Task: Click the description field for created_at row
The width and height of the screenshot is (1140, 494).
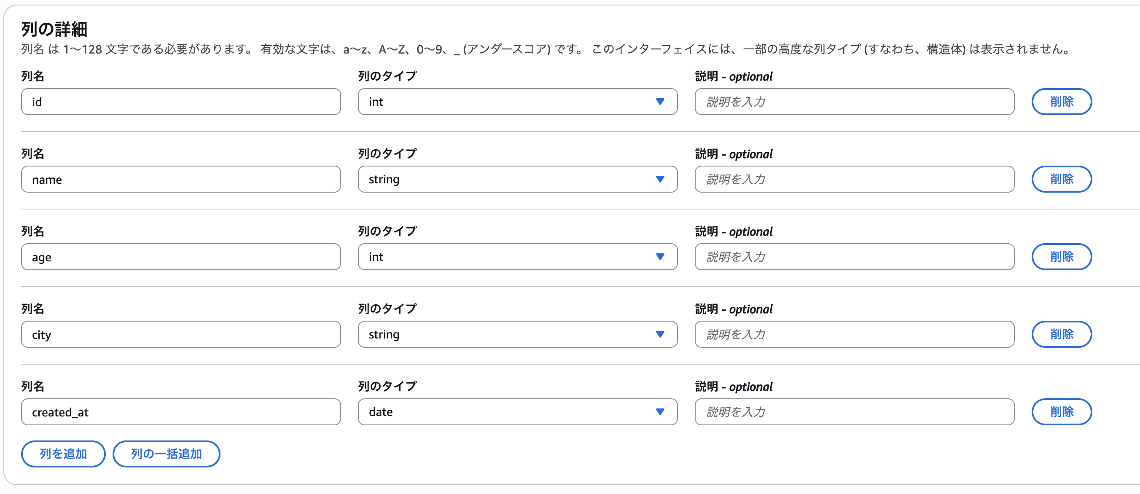Action: point(854,412)
